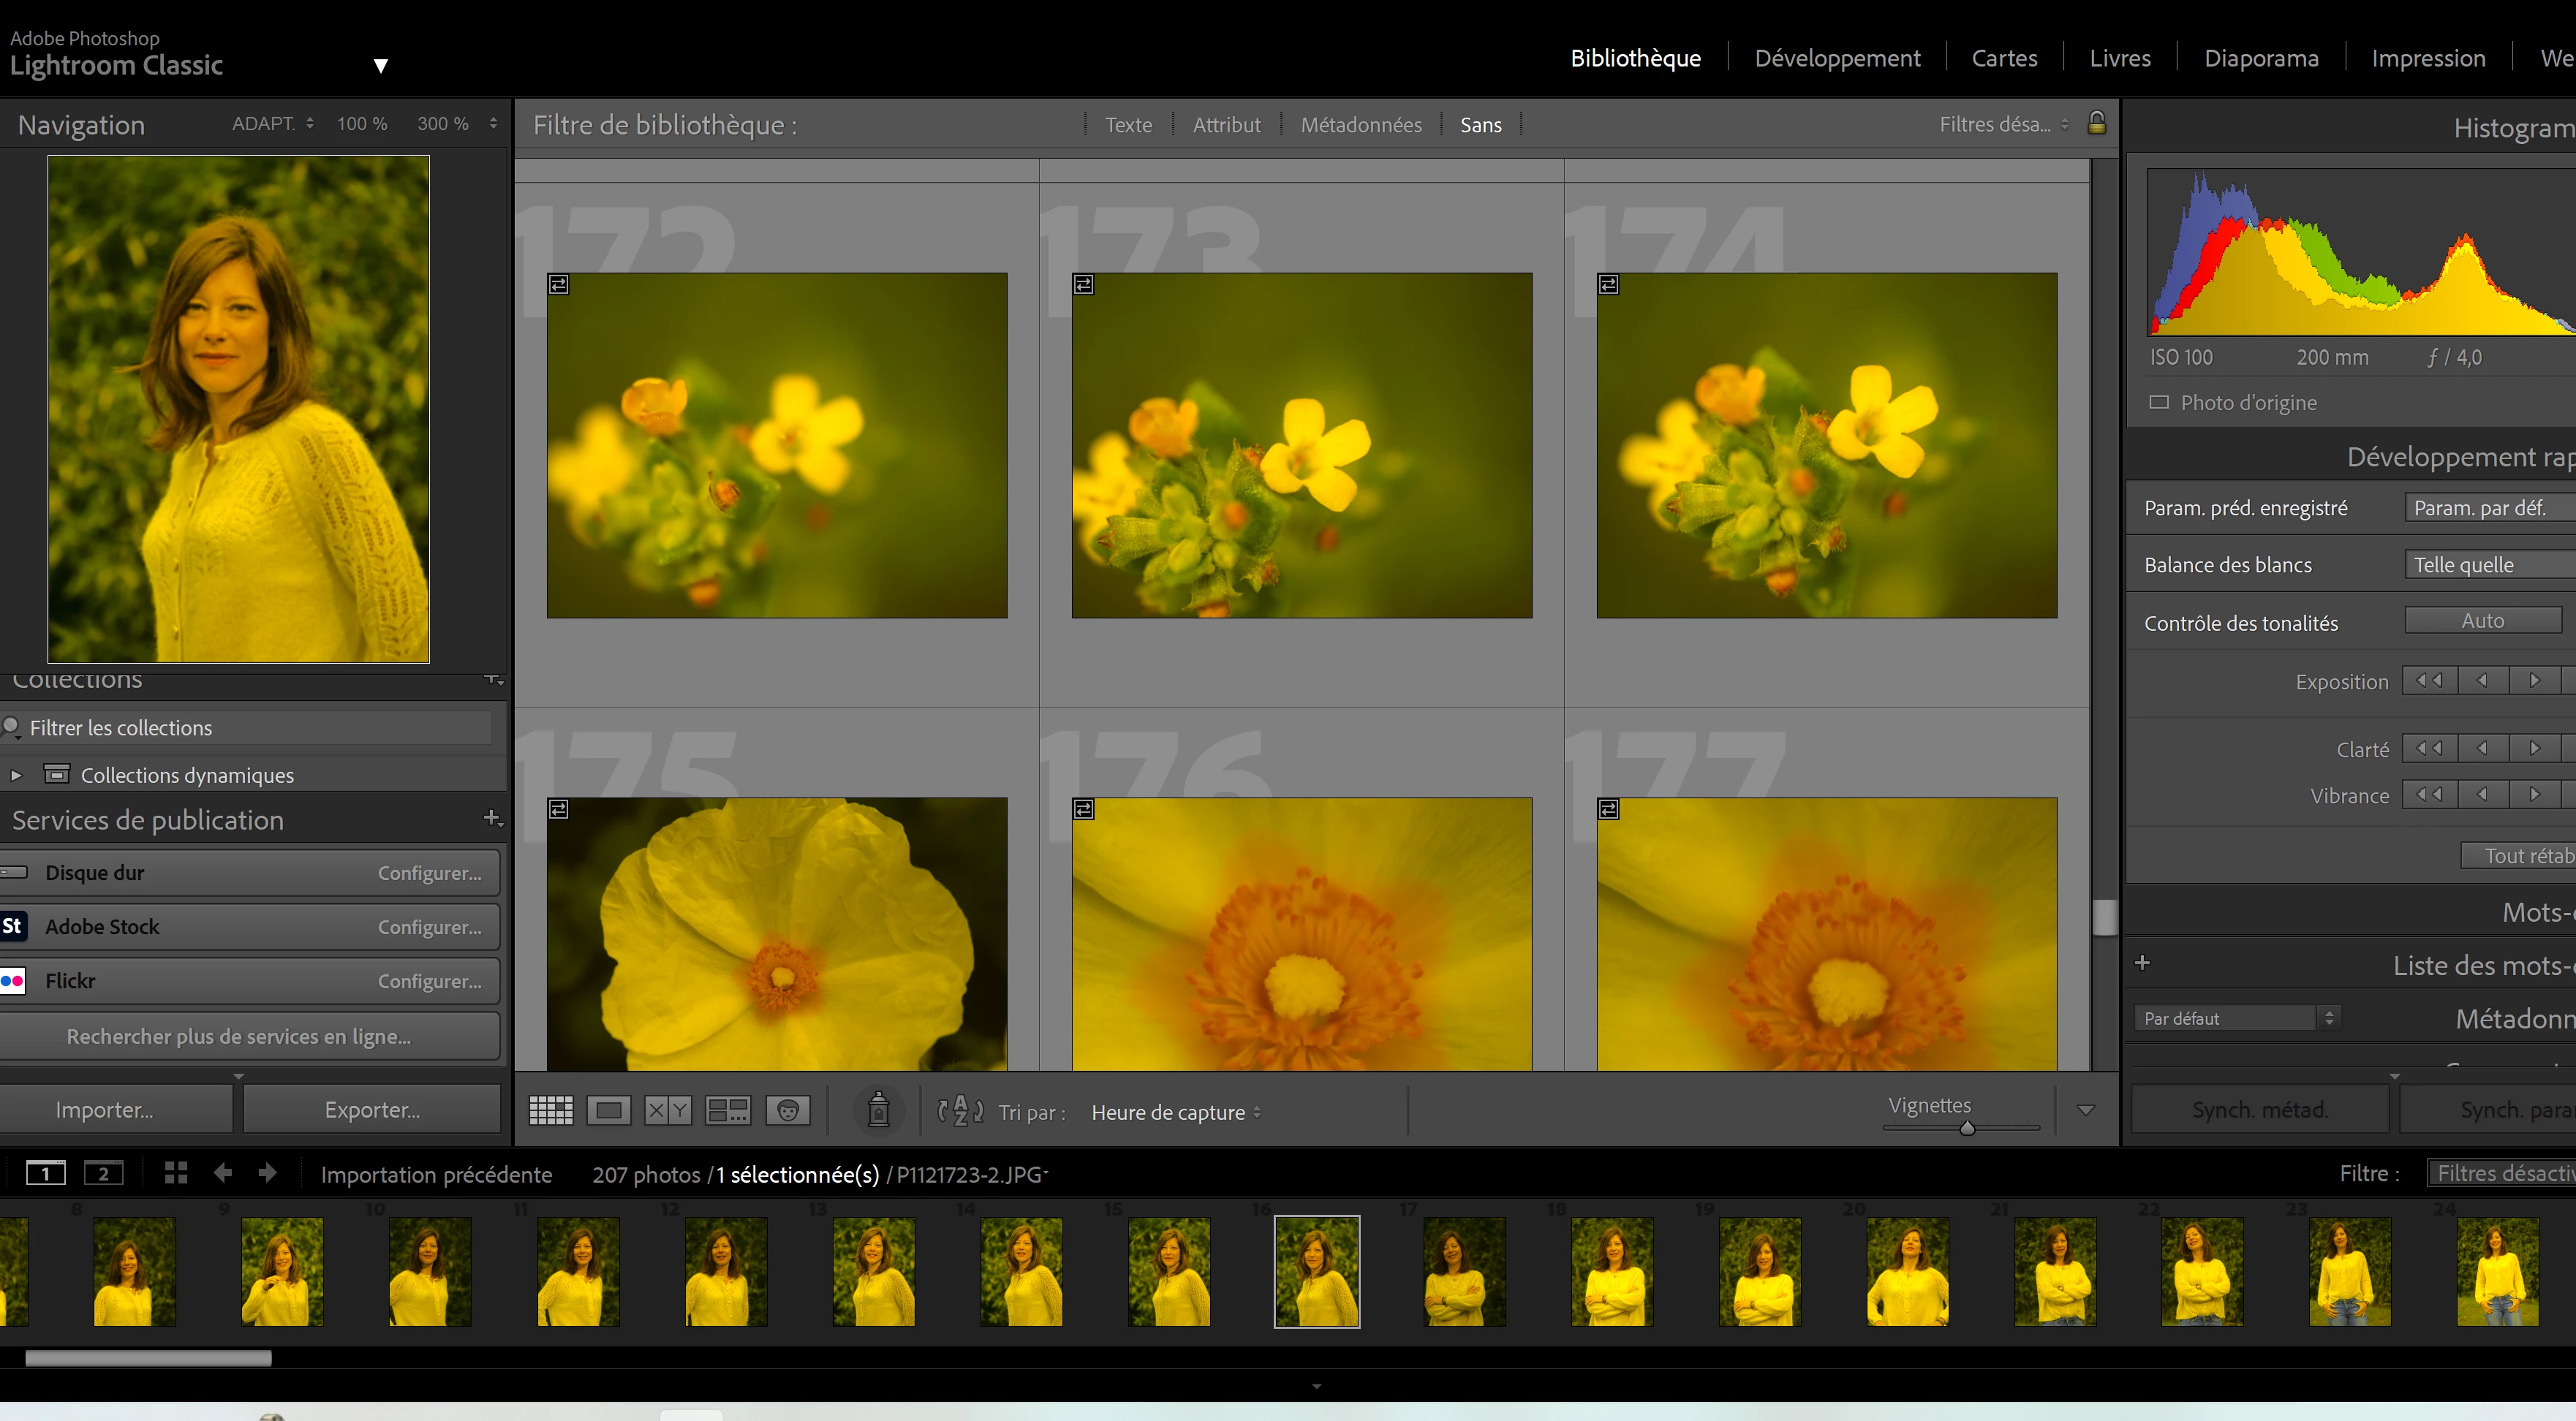The width and height of the screenshot is (2576, 1421).
Task: Open Heure de capture sort dropdown
Action: pos(1176,1112)
